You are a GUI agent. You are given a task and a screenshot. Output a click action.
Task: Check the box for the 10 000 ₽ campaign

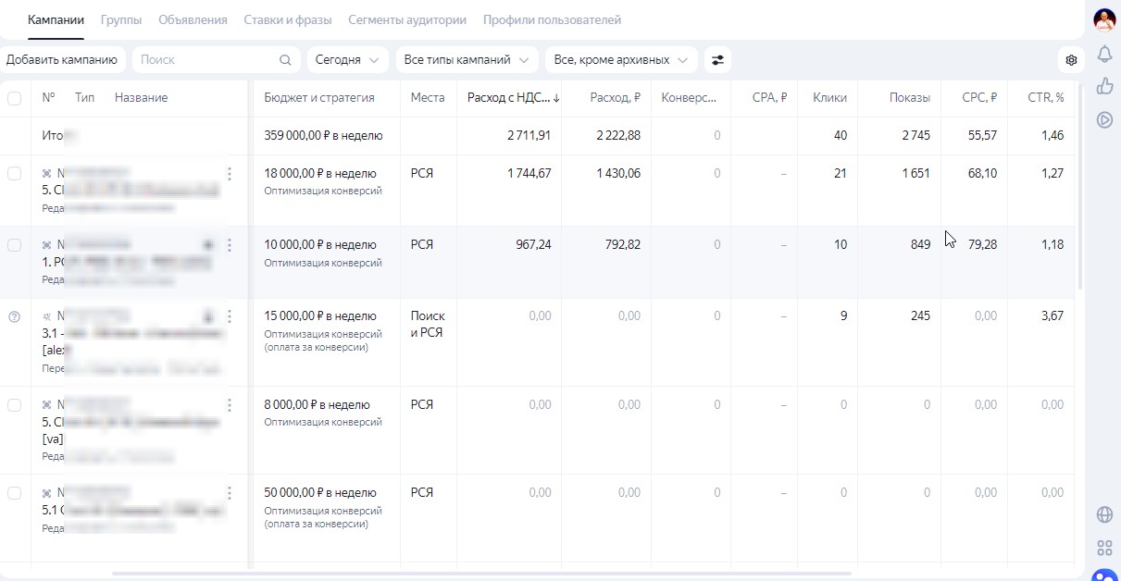(x=15, y=245)
